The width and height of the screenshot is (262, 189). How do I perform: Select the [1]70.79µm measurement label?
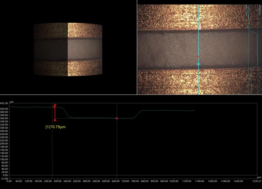(x=55, y=127)
